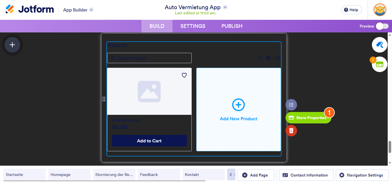Switch to the PUBLISH tab

[x=232, y=26]
